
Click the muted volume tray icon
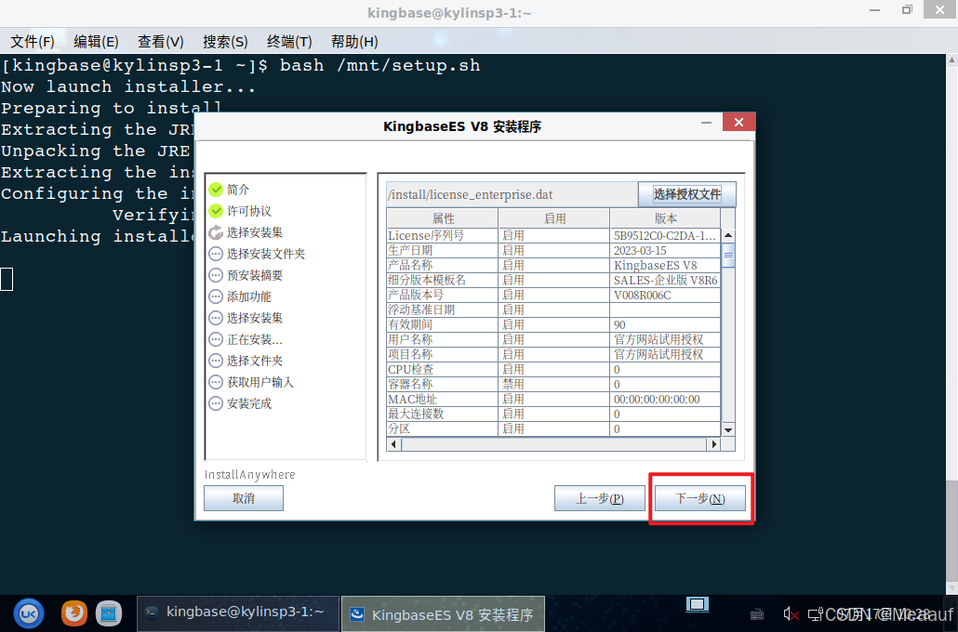791,613
